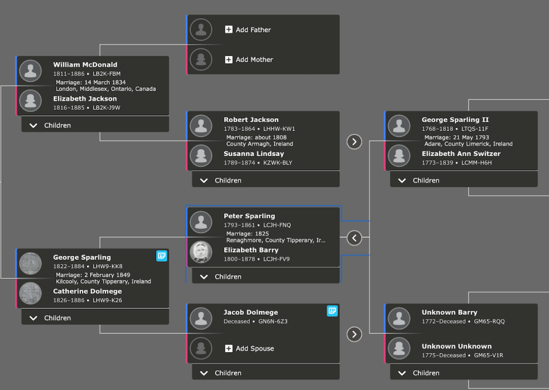Open Catherine Dolmege's person entry
Image resolution: width=549 pixels, height=390 pixels.
click(87, 291)
